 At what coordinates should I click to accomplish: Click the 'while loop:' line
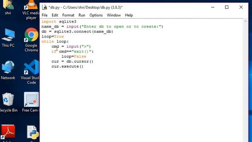pyautogui.click(x=55, y=41)
